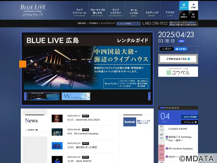The height and width of the screenshot is (163, 217).
Task: Open アクセス menu
Action: point(170,13)
